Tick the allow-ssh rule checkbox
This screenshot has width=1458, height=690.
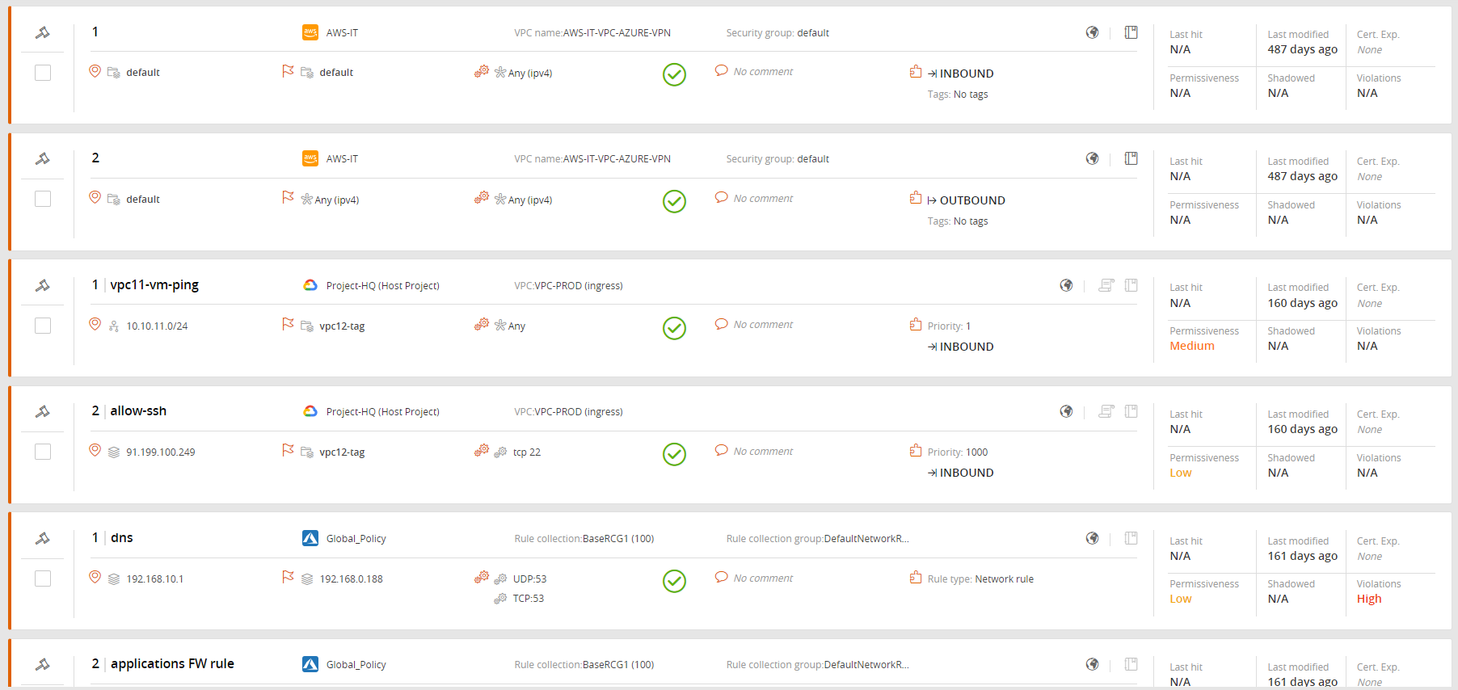[x=43, y=452]
